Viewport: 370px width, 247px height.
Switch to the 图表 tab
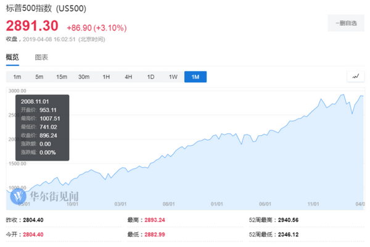click(41, 57)
